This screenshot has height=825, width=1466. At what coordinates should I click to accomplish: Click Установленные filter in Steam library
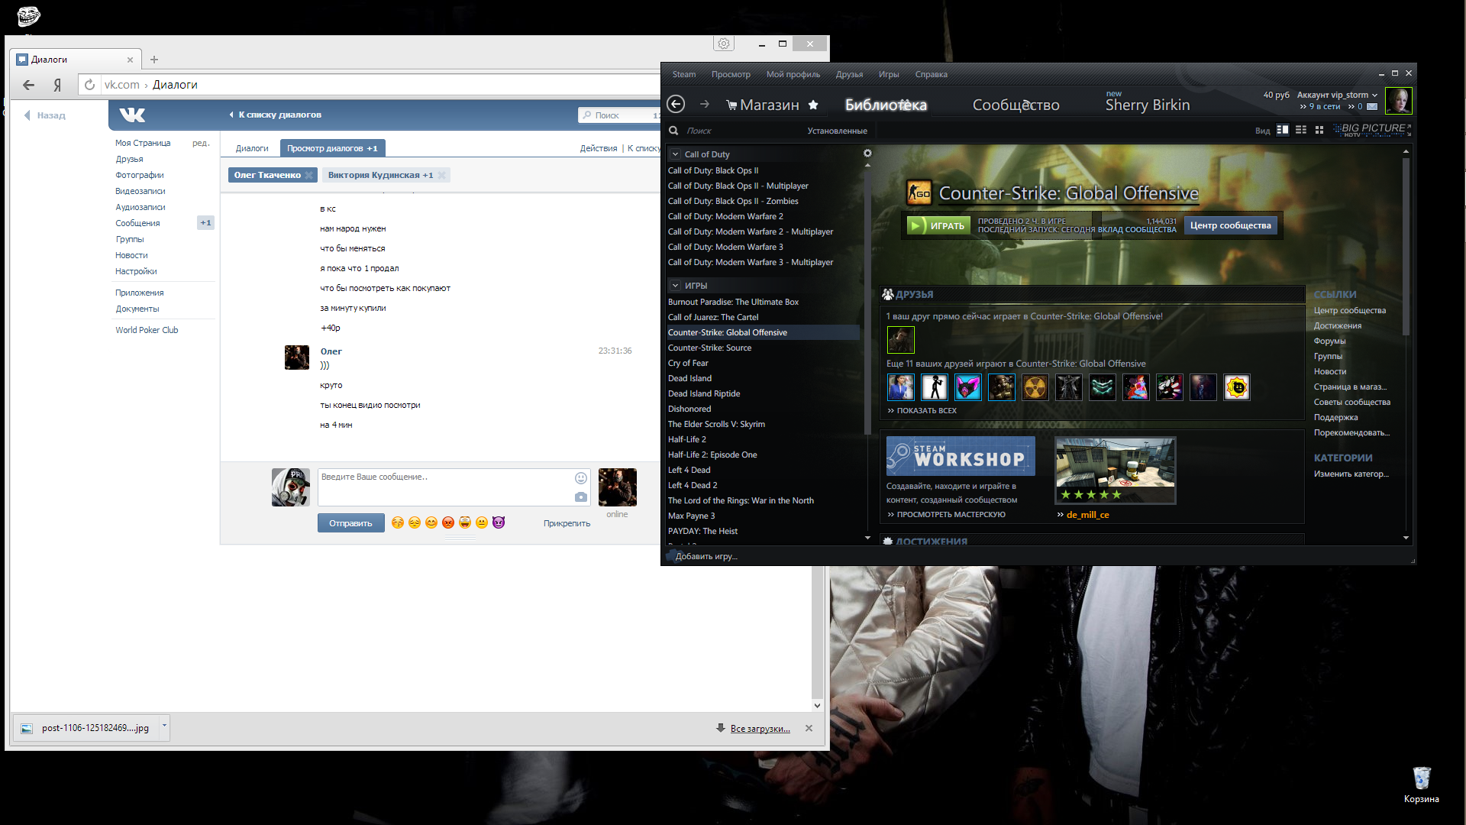point(837,131)
